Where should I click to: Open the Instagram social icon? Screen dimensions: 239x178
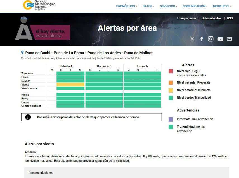[x=211, y=39]
